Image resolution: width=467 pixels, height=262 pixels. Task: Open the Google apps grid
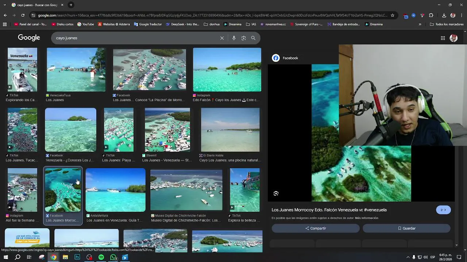coord(443,38)
